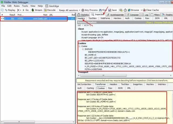173x124 pixels.
Task: Open the Get SyntaxView response tab
Action: tap(84, 84)
